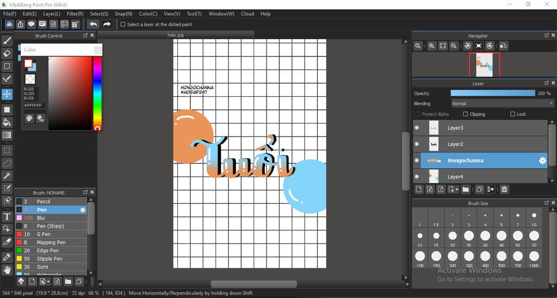Open the Filter menu
Screen dimensions: 557x298
pos(75,14)
